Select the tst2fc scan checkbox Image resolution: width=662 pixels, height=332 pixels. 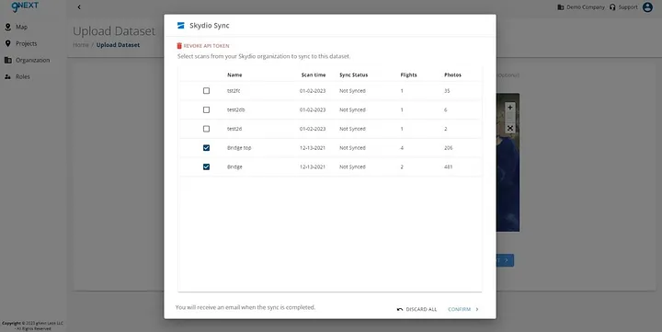[x=206, y=91]
